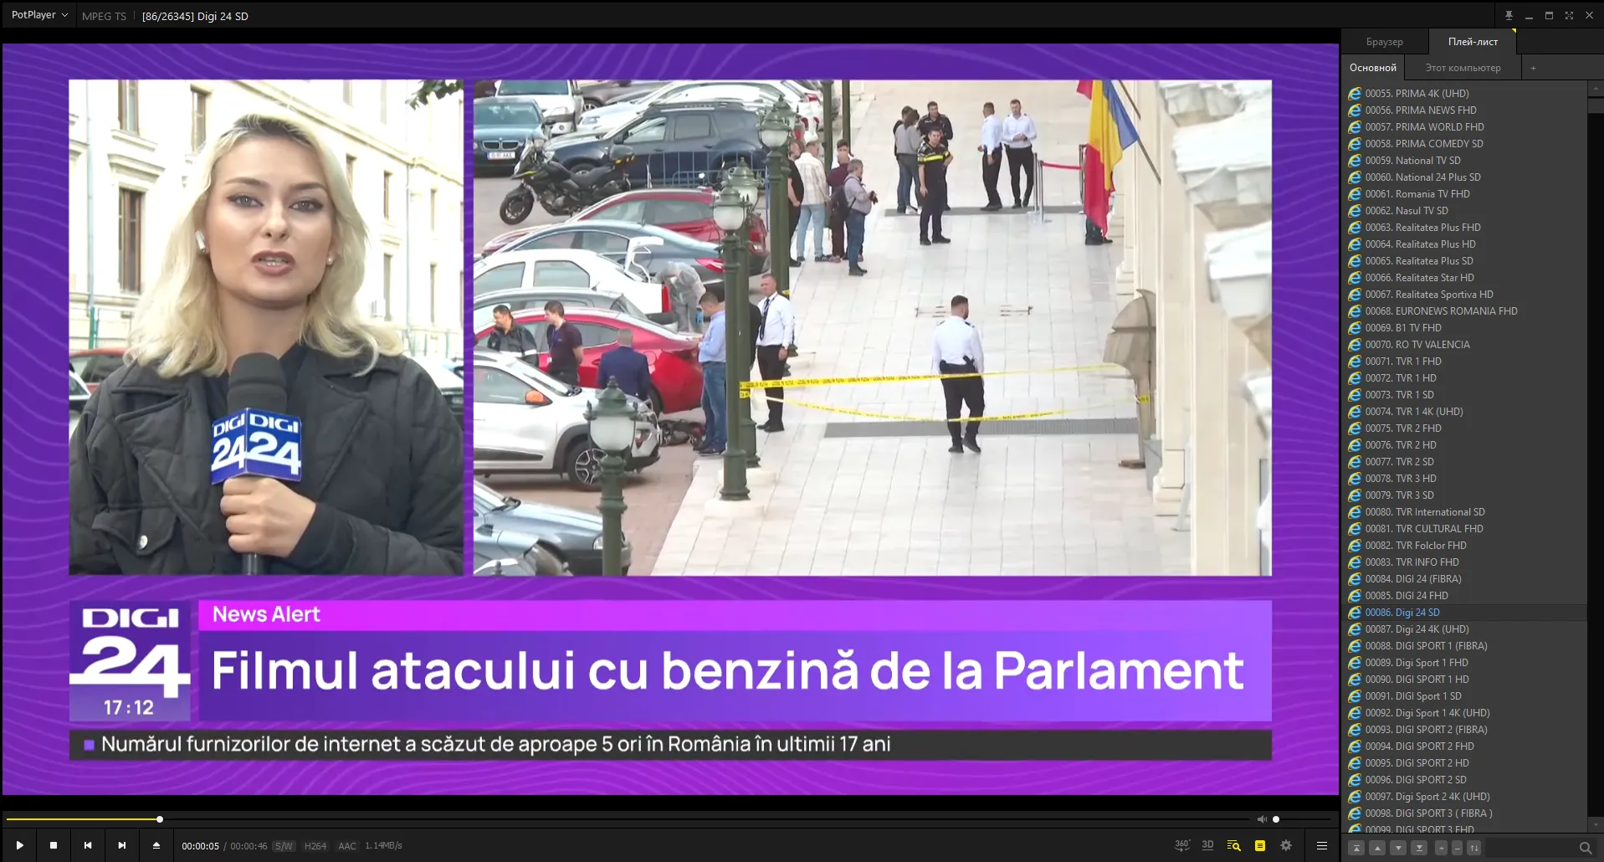Stop playback with the Stop button
Viewport: 1604px width, 862px height.
coord(54,845)
